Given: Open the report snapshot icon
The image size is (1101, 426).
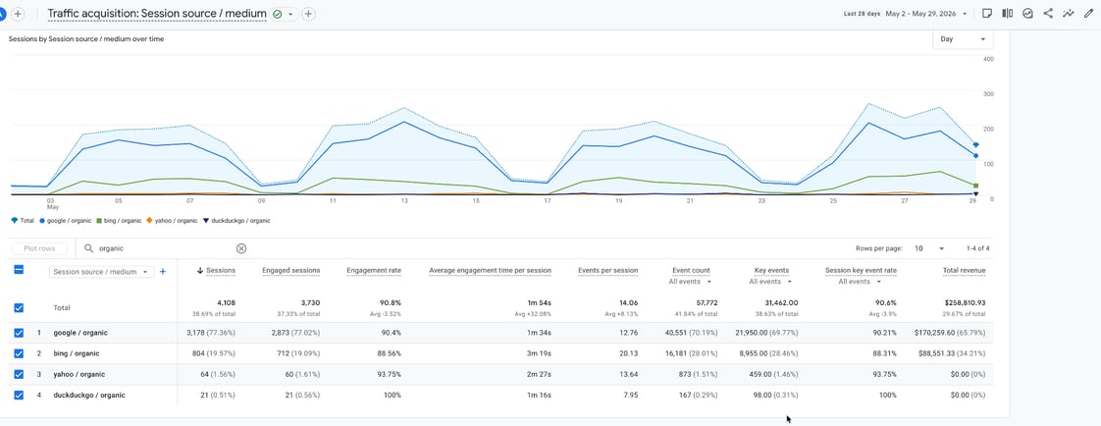Looking at the screenshot, I should coord(1028,14).
